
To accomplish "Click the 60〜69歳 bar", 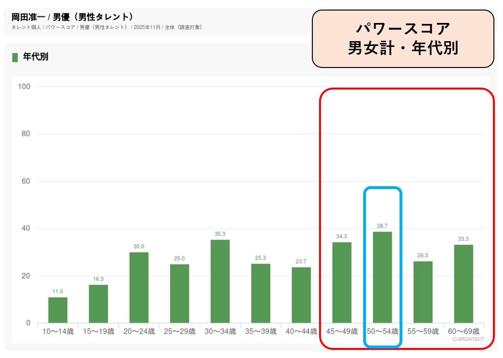I will pos(463,284).
